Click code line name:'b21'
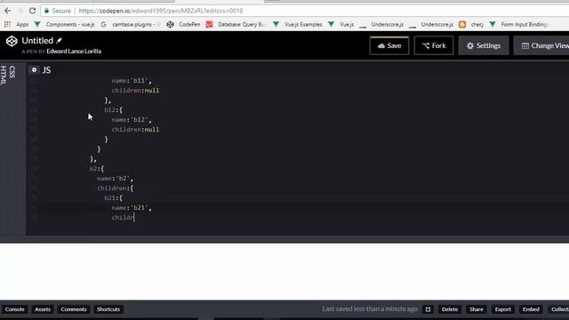This screenshot has height=320, width=569. 132,208
